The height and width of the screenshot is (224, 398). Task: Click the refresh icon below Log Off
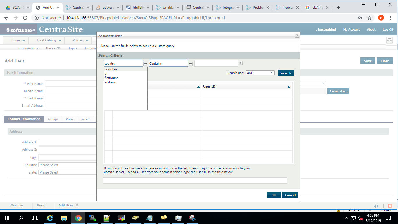click(389, 41)
